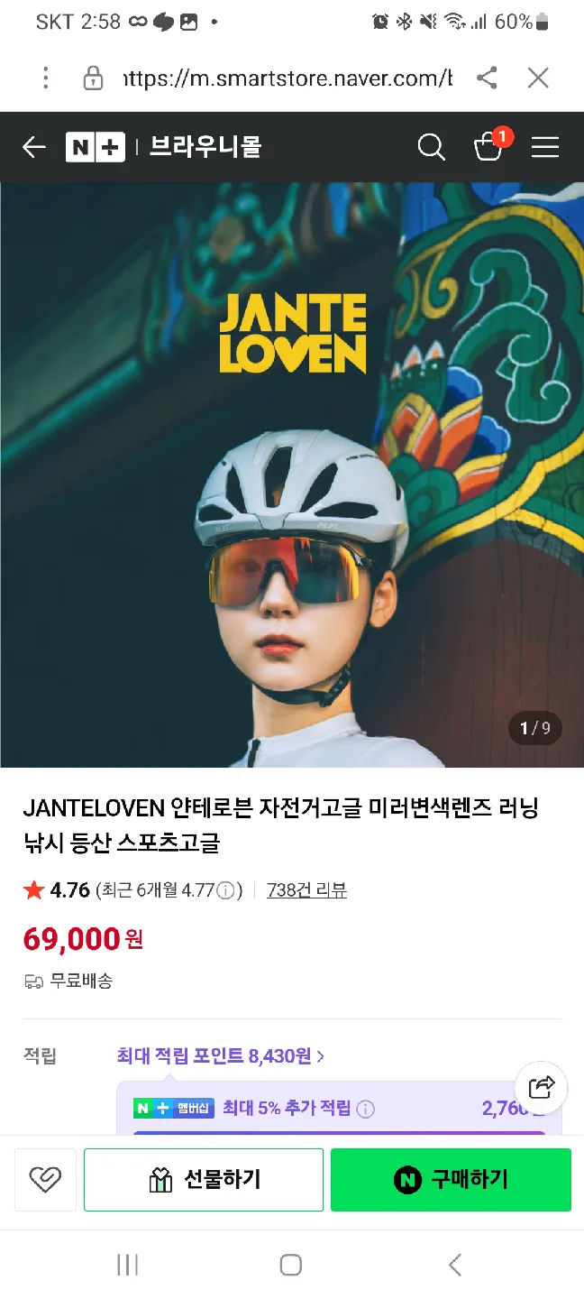Toggle the heart wishlist button

(45, 1179)
